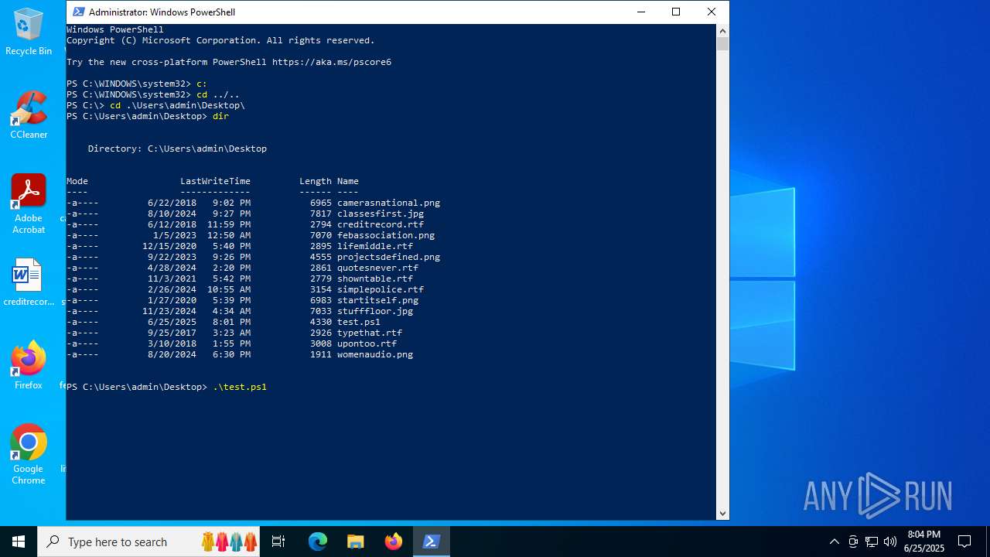The width and height of the screenshot is (990, 557).
Task: Click the network tray icon
Action: point(872,542)
